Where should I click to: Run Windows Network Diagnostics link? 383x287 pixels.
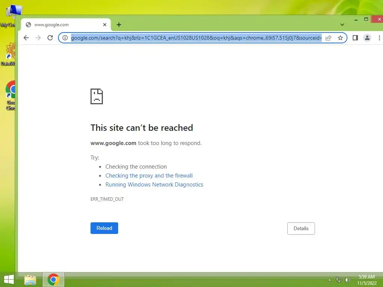click(154, 185)
